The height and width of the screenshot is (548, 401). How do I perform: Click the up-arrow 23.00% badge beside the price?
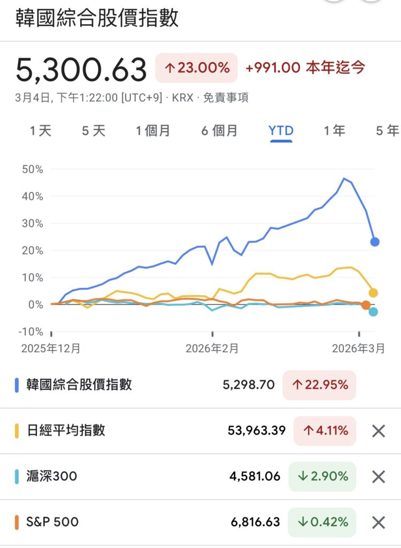tap(196, 68)
